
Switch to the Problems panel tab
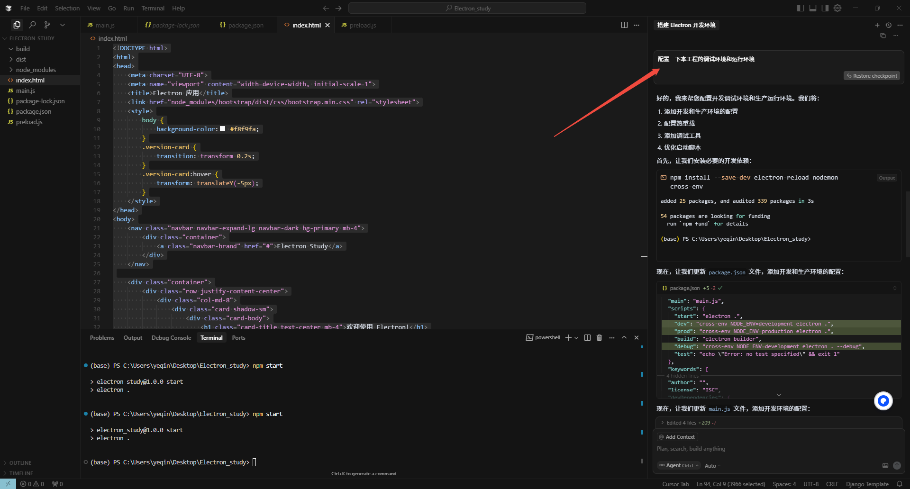(102, 338)
